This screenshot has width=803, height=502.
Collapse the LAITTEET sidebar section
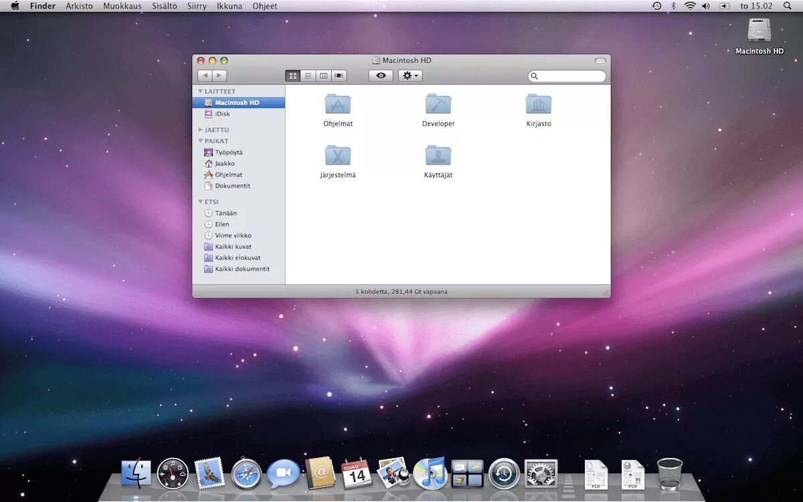pos(200,91)
